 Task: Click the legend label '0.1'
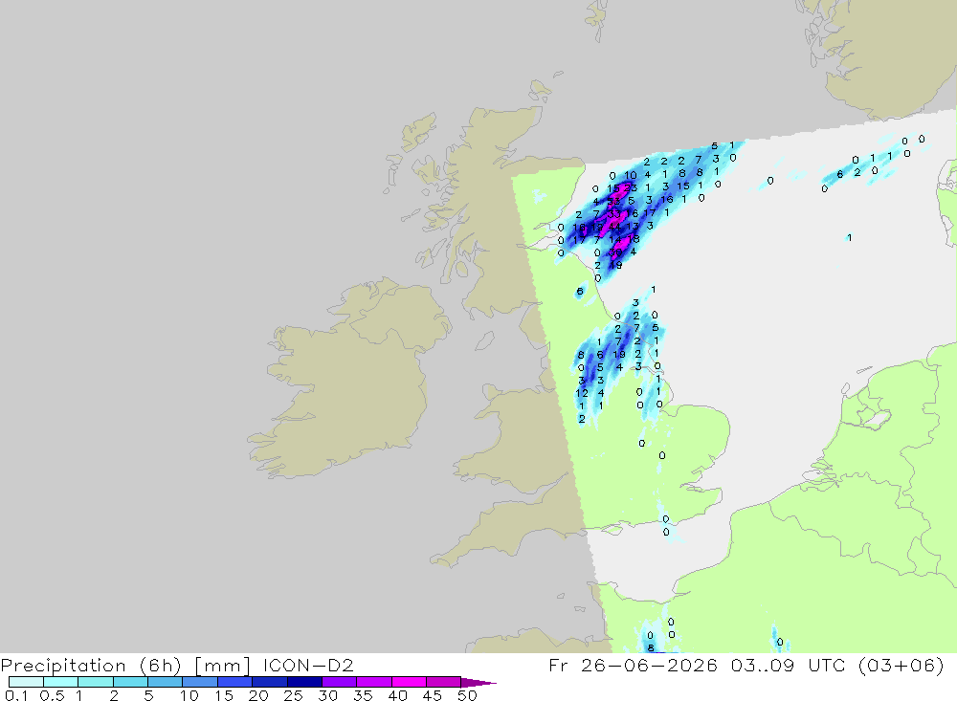16,695
